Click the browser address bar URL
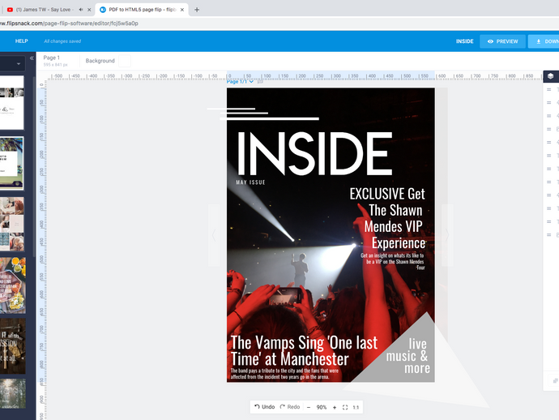 [x=69, y=24]
